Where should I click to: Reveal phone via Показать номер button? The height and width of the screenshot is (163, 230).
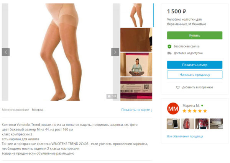pos(195,65)
